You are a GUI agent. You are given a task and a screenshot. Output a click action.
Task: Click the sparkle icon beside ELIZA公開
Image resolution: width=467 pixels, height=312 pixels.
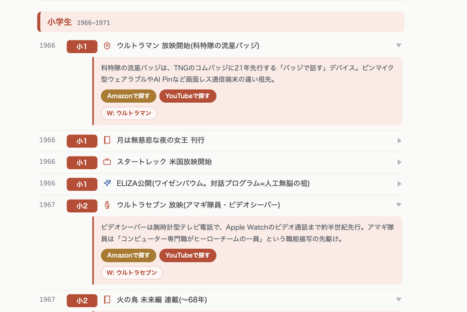pos(107,183)
